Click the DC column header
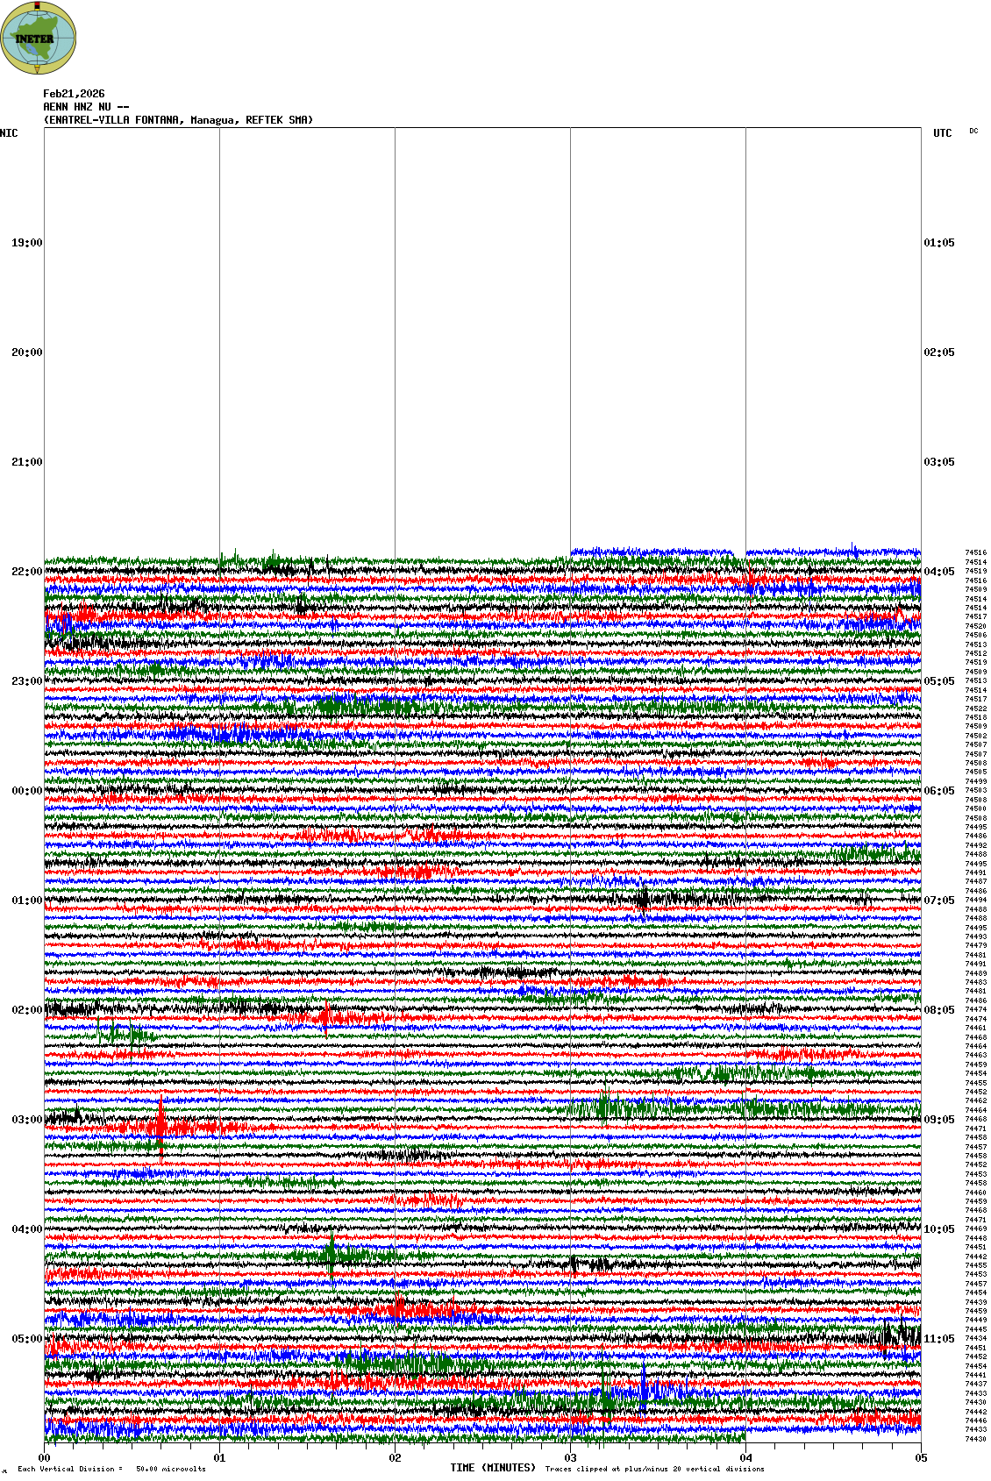 [x=973, y=131]
